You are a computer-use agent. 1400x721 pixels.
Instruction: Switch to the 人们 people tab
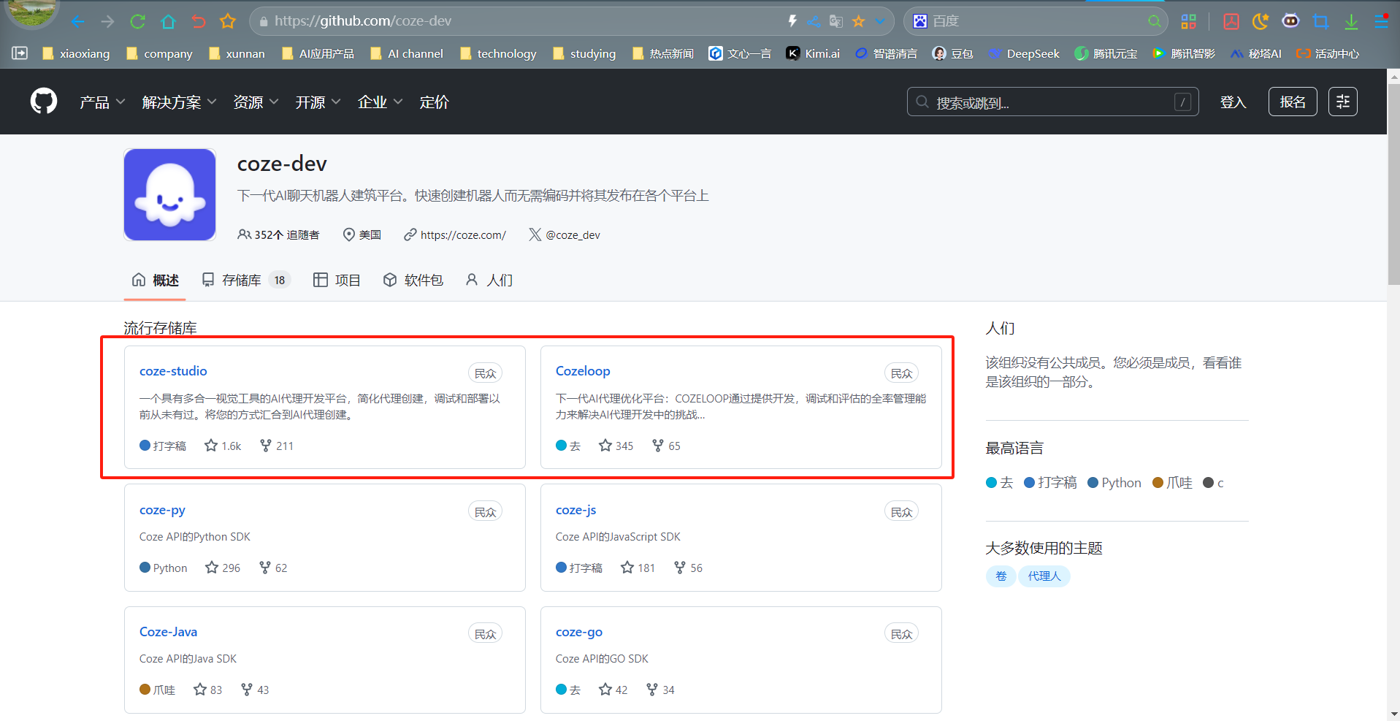[x=489, y=280]
